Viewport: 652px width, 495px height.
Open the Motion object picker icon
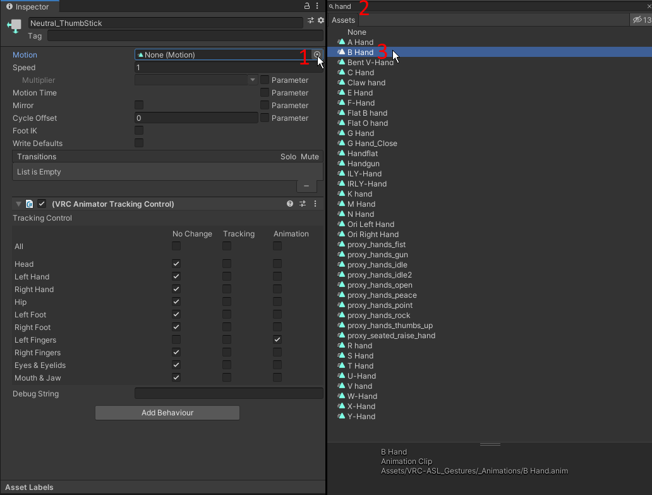317,54
